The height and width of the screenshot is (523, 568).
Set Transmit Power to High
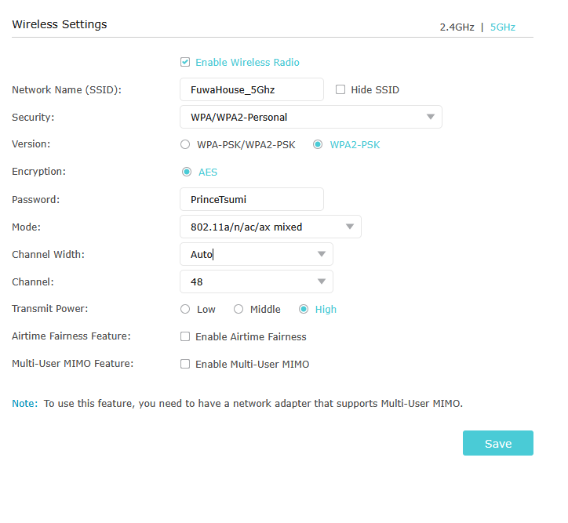coord(304,309)
